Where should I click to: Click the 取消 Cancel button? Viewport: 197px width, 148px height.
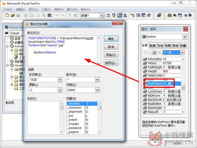(111, 47)
